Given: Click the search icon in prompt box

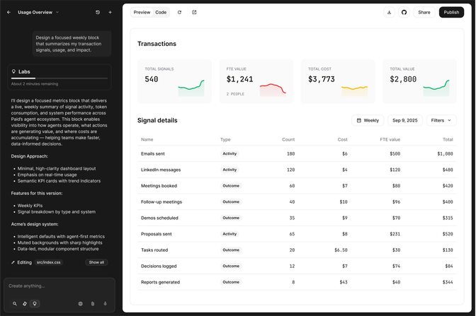Looking at the screenshot, I should point(15,303).
